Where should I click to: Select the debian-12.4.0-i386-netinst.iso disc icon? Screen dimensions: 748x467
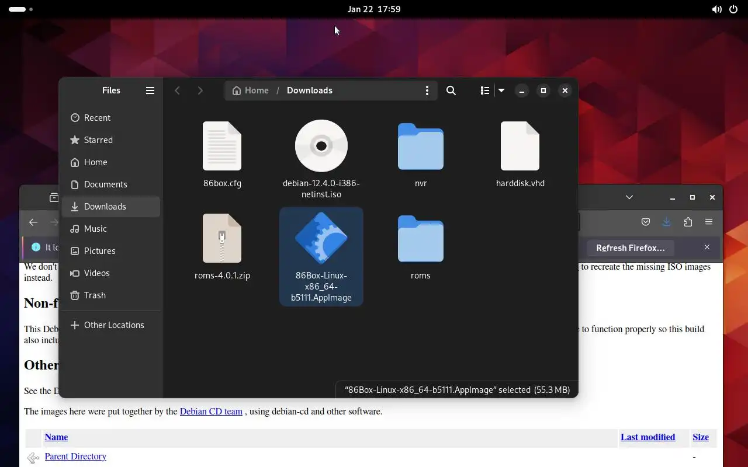[x=321, y=146]
